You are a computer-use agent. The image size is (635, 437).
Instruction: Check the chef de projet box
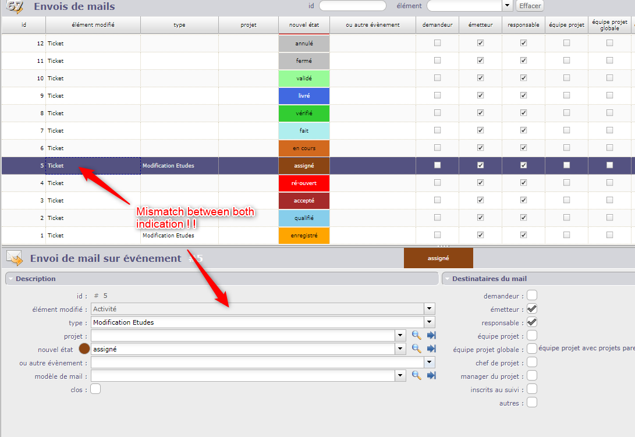532,362
